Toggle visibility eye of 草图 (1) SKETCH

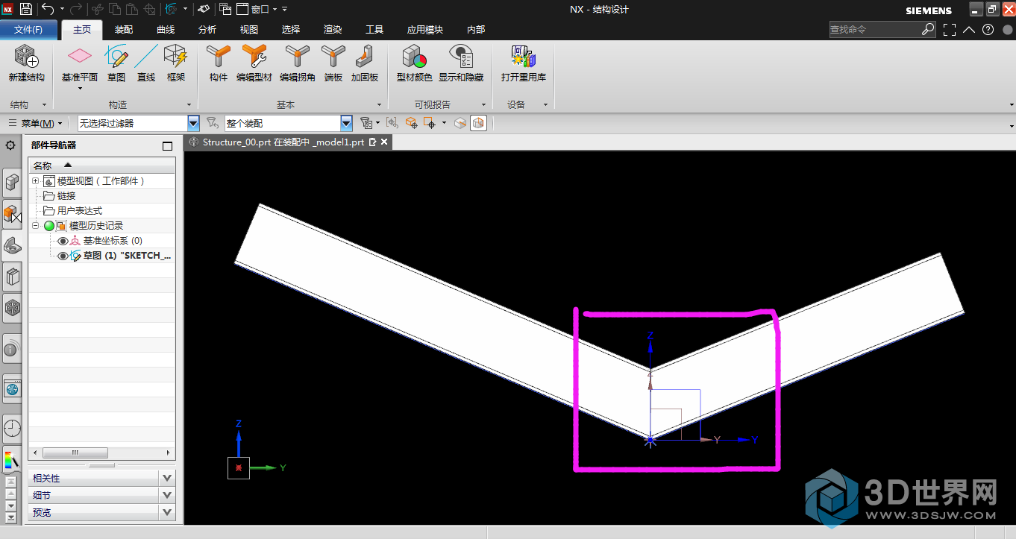[x=63, y=256]
